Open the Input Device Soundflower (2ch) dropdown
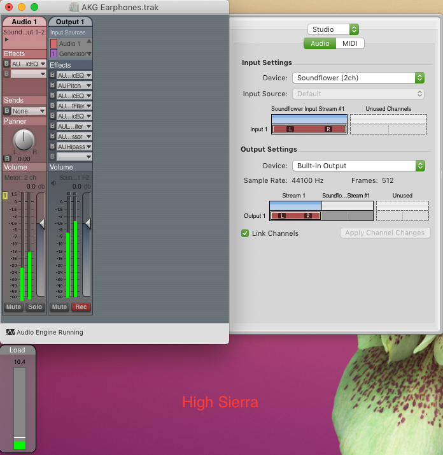 pos(358,78)
